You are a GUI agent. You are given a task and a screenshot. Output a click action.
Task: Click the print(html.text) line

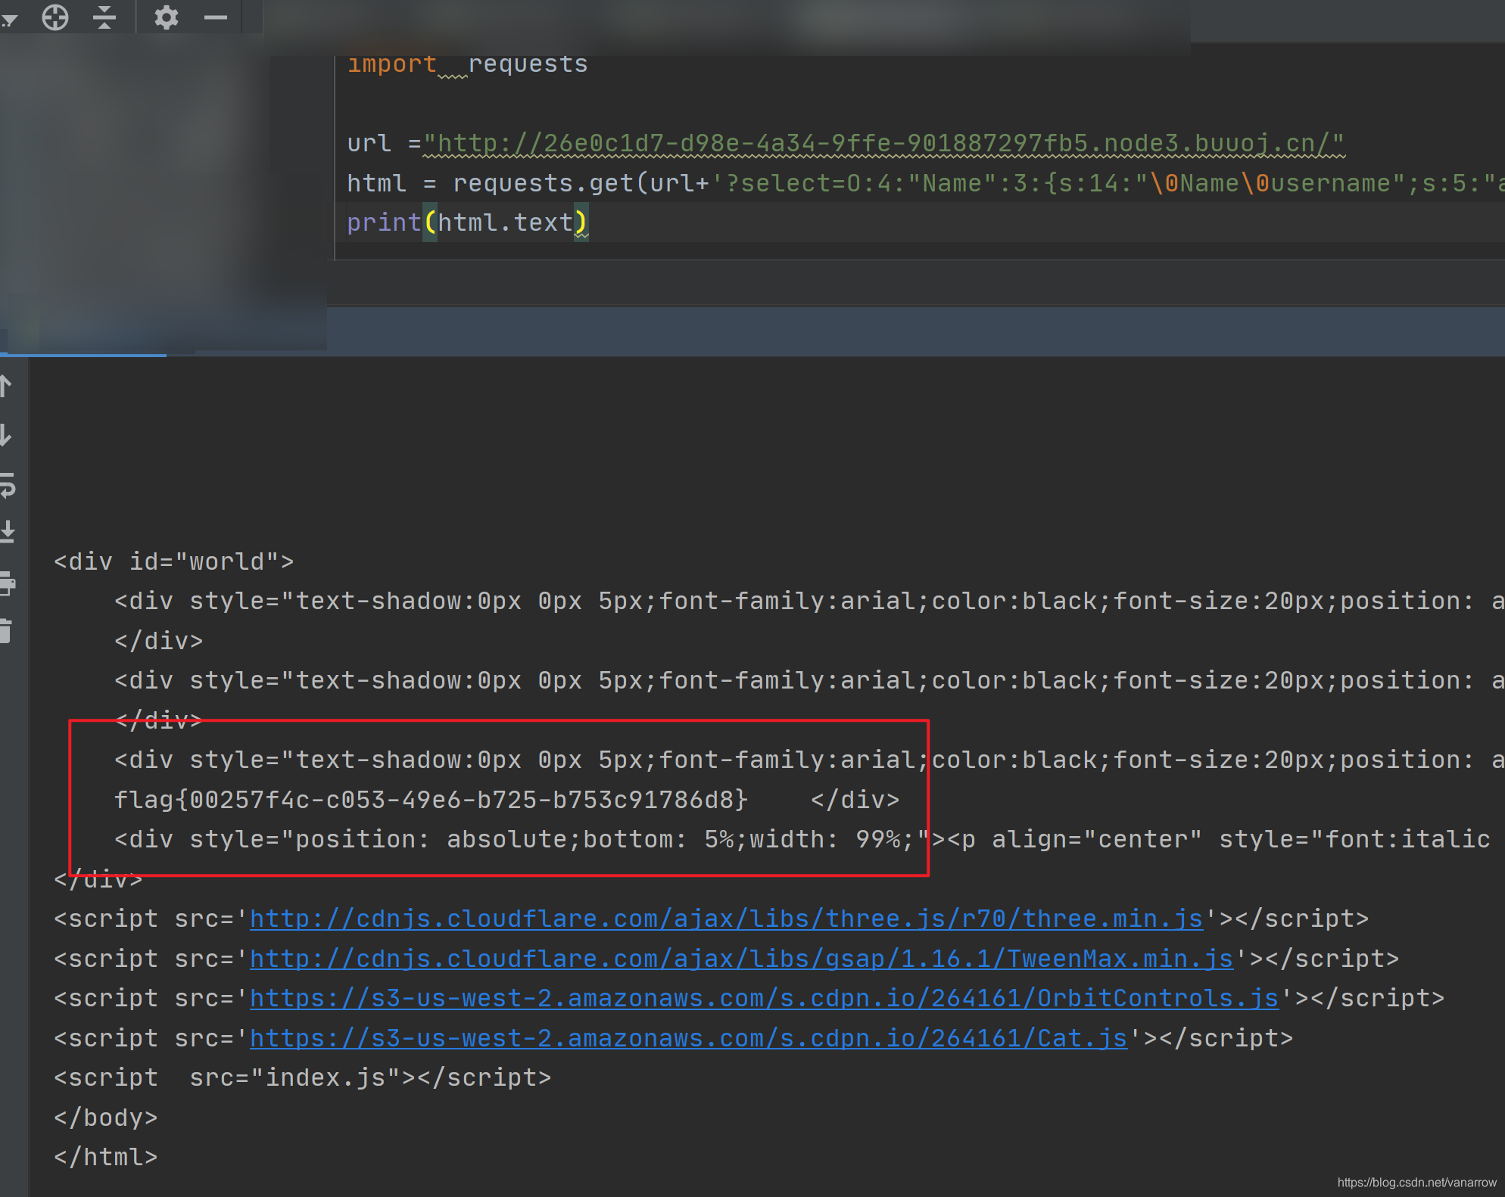(467, 222)
